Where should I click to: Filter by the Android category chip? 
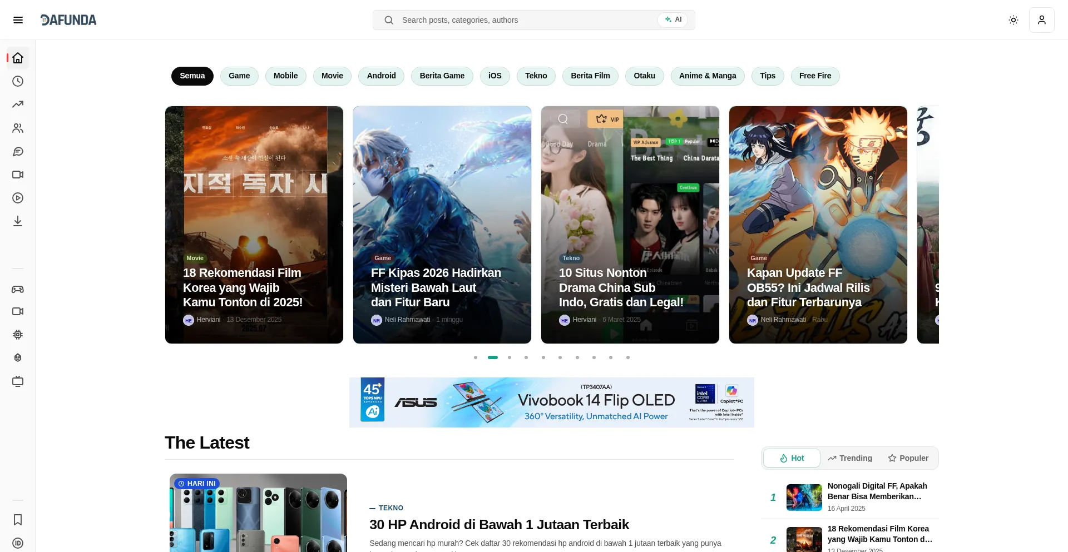(382, 76)
